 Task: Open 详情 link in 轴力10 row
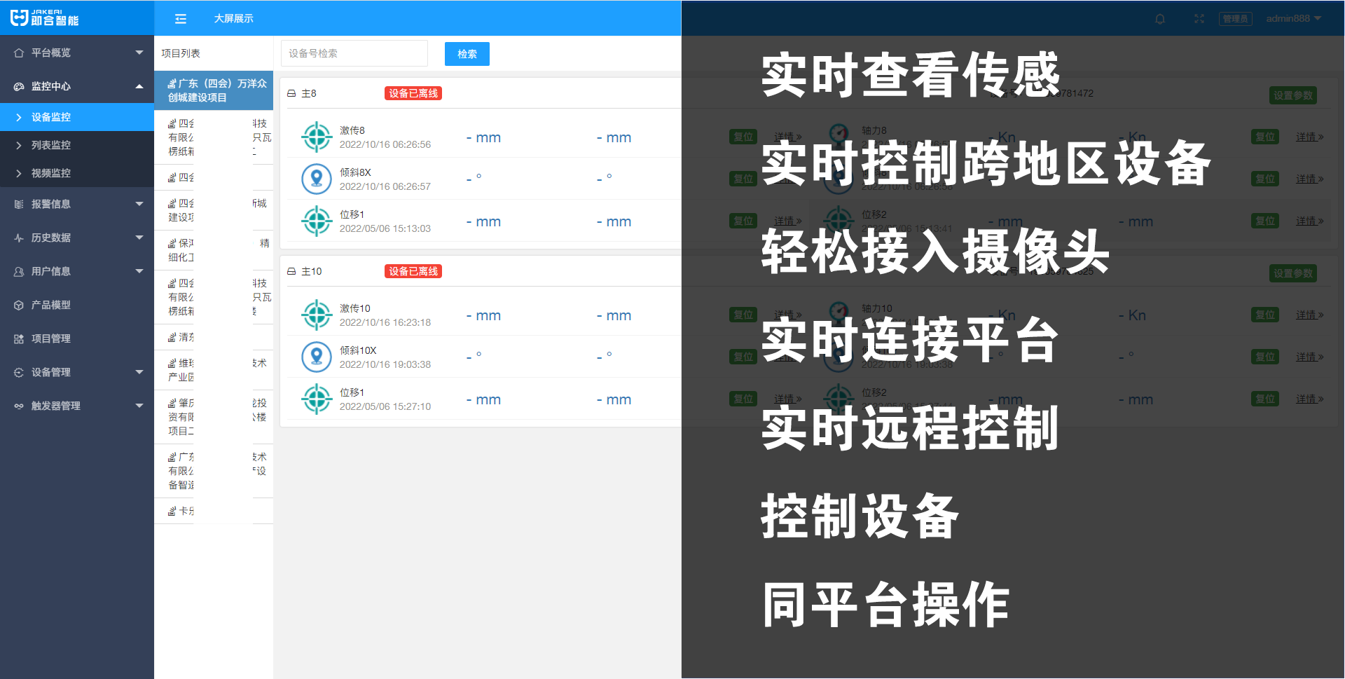point(1309,315)
